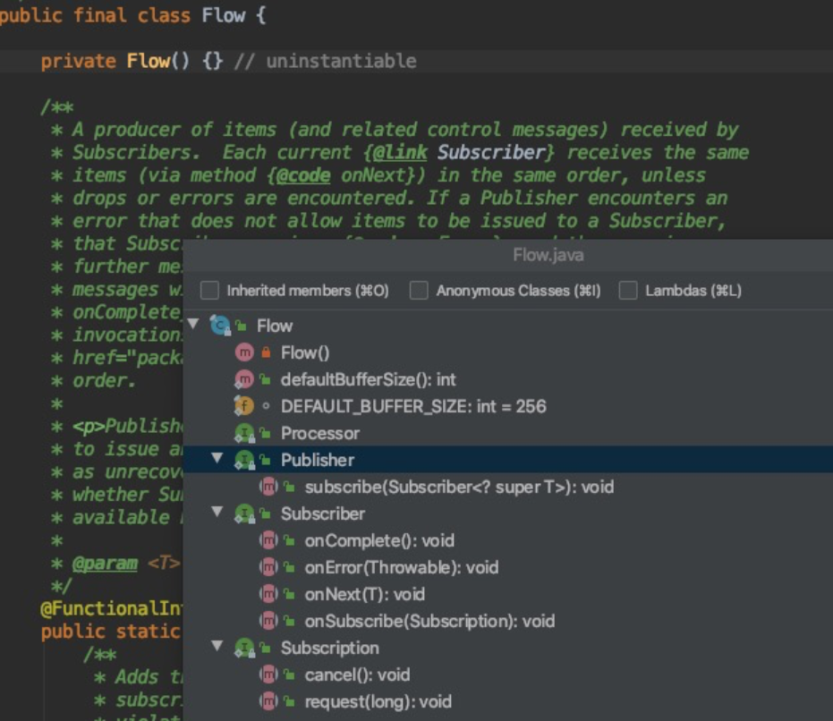This screenshot has width=833, height=721.
Task: Click the @link tag in Javadoc
Action: tap(399, 152)
